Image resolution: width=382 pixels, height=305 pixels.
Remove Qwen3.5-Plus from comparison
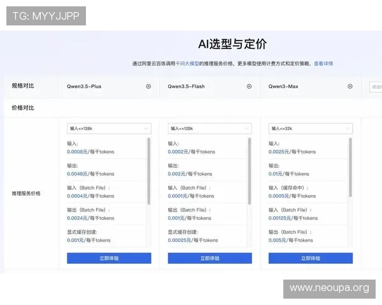tap(148, 86)
